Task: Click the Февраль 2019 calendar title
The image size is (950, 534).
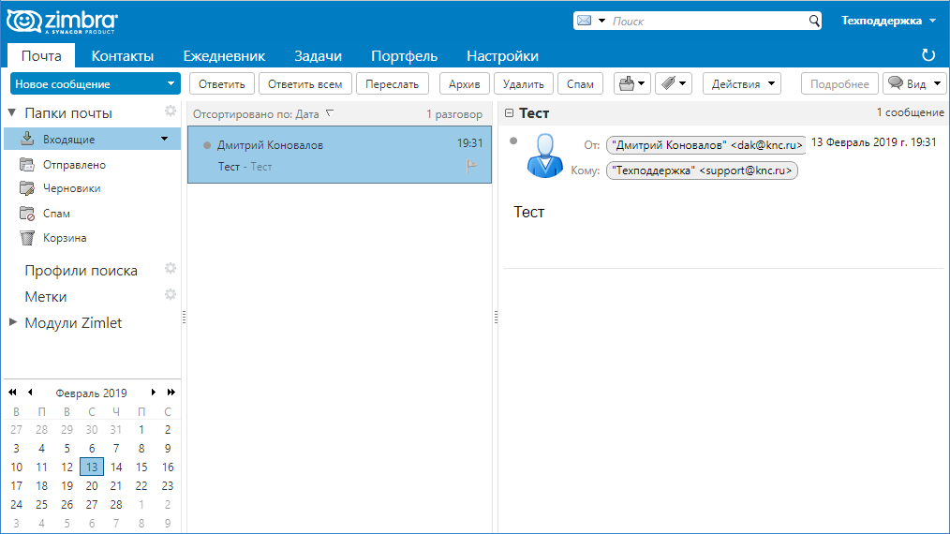Action: coord(92,393)
